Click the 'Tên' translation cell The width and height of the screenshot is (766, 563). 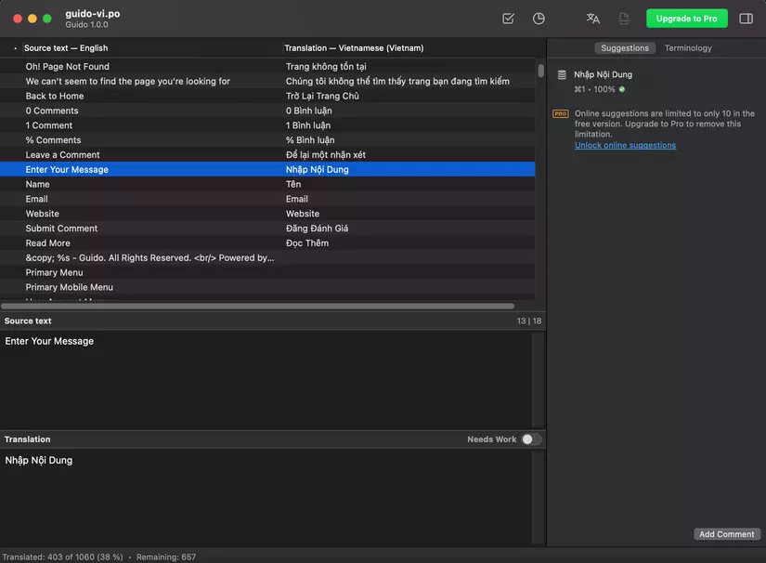(x=293, y=184)
